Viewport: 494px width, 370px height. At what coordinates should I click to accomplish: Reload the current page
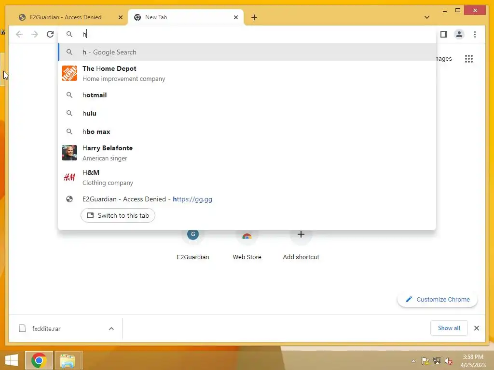(x=50, y=34)
